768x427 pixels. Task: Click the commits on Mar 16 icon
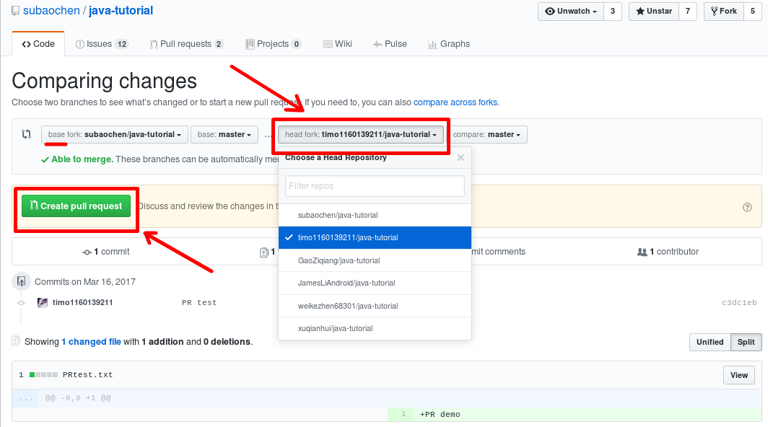coord(21,281)
